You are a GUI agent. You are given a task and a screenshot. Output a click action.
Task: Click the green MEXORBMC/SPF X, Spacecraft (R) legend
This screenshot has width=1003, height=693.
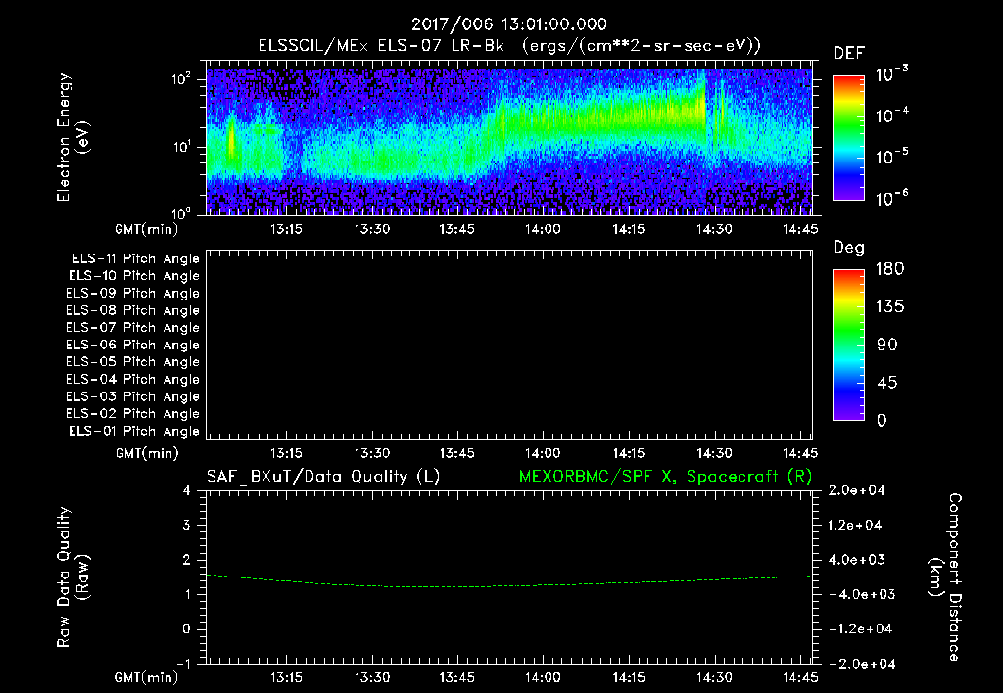[665, 477]
